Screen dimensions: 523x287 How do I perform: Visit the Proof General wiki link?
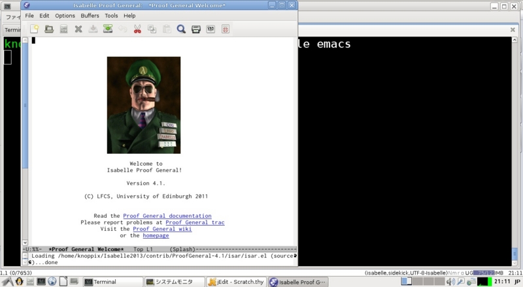(162, 229)
